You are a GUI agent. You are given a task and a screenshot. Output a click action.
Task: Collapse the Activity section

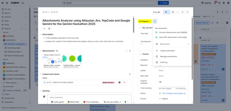(x=40, y=91)
